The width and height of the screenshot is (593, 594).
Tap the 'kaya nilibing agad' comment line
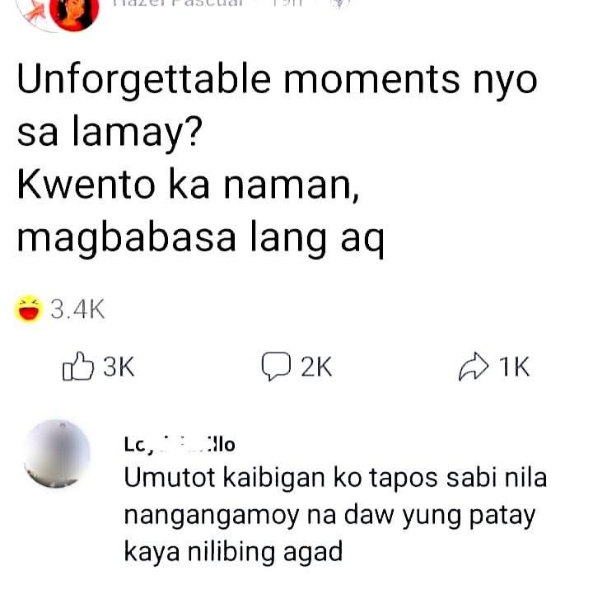233,552
